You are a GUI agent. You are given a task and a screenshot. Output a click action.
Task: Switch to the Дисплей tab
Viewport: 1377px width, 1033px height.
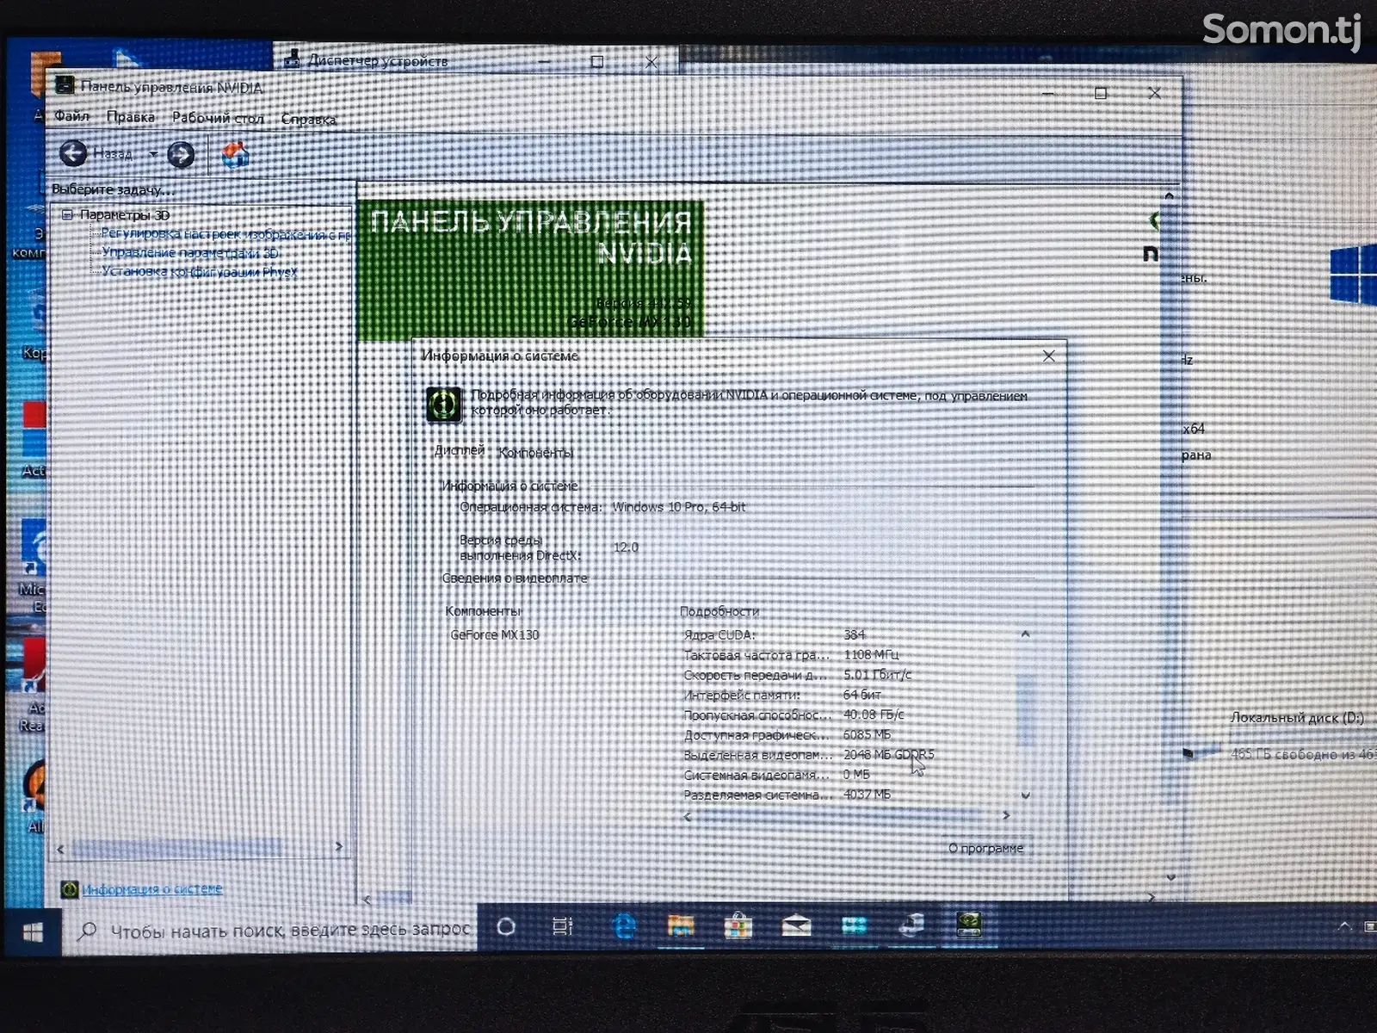click(x=460, y=450)
